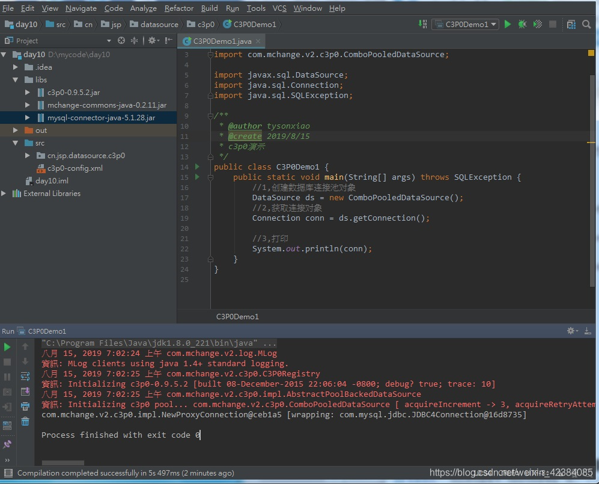The height and width of the screenshot is (484, 599).
Task: Open the Project view selector dropdown arrow
Action: (109, 40)
